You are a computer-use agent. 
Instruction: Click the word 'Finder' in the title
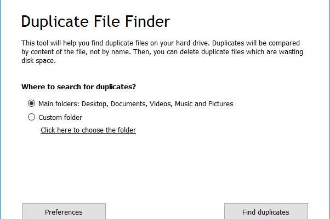tap(147, 21)
